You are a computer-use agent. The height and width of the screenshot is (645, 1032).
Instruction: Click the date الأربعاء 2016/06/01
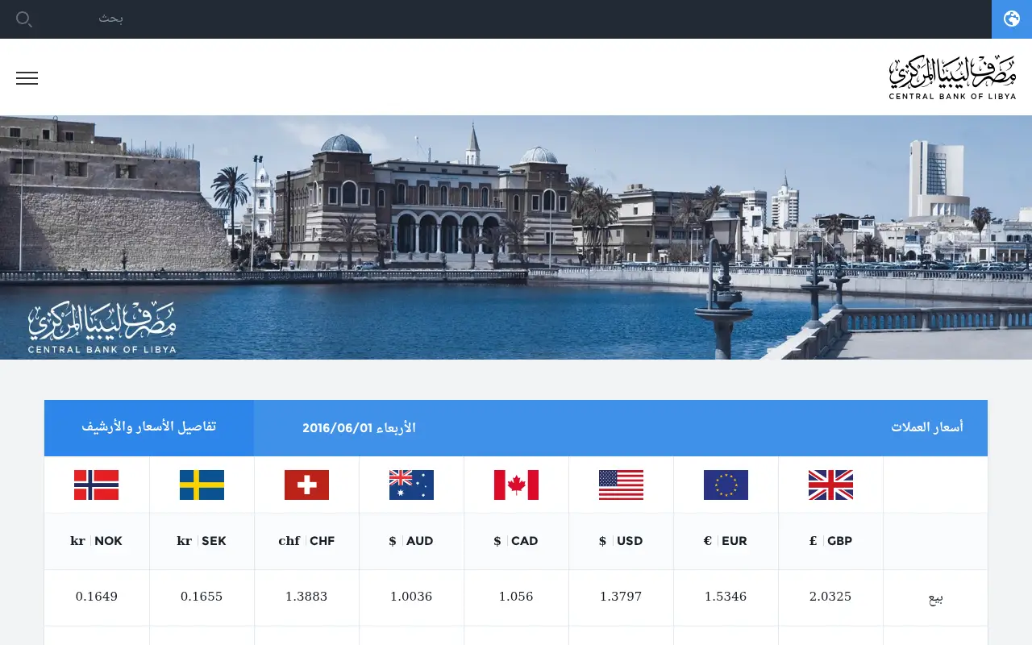click(359, 428)
